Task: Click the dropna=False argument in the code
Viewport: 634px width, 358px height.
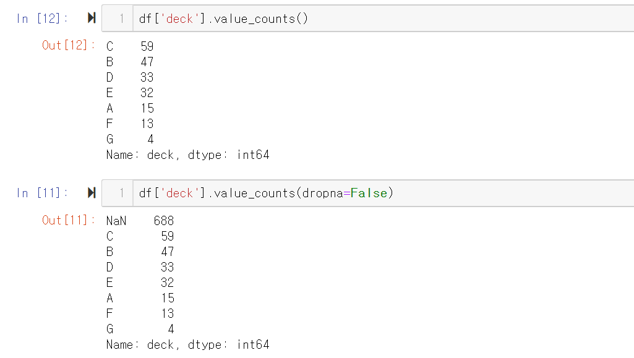Action: 345,193
